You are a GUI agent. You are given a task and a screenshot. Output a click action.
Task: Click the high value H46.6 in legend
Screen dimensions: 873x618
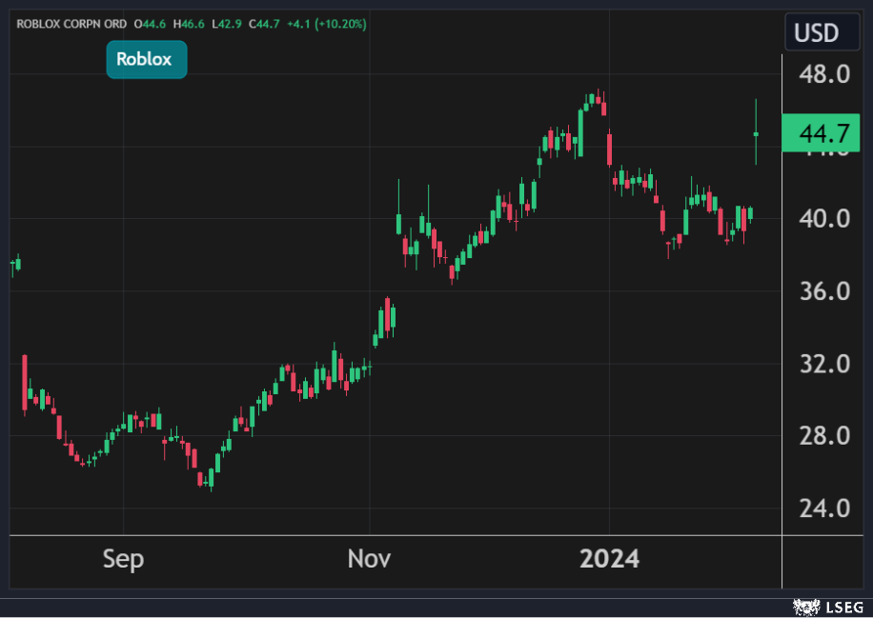point(192,23)
